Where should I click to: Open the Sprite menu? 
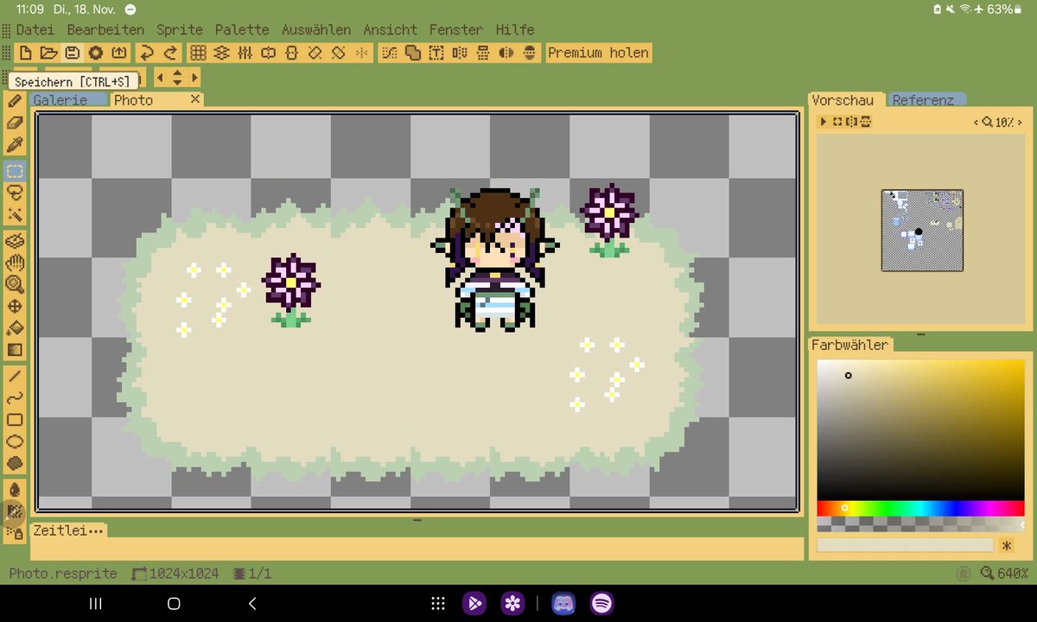tap(180, 29)
